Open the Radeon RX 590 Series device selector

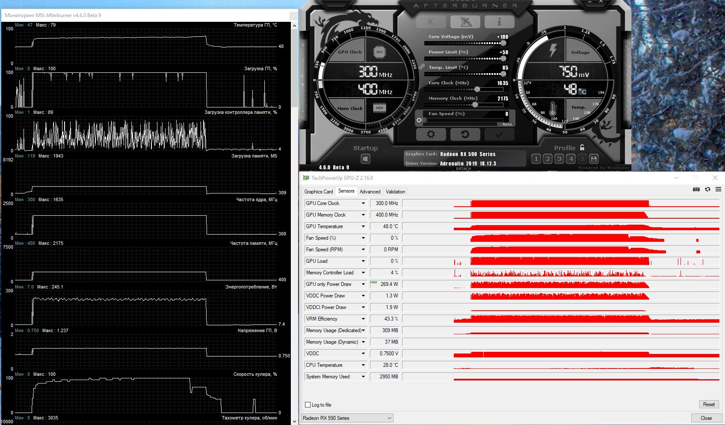point(347,418)
